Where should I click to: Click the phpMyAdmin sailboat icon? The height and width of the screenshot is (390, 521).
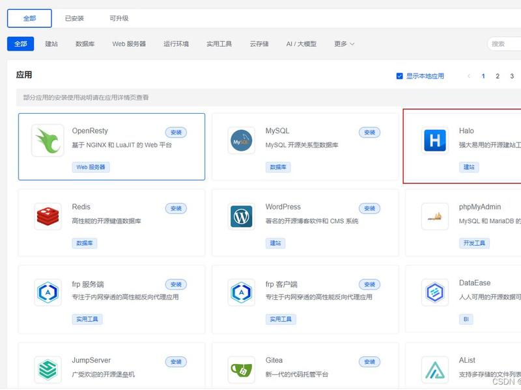(x=435, y=216)
